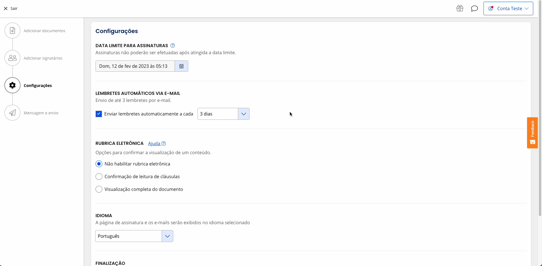Click the question mark icon next to Ajuda
Screen dimensions: 542x266
(x=164, y=143)
